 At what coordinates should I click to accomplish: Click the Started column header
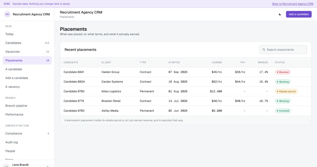(x=174, y=62)
